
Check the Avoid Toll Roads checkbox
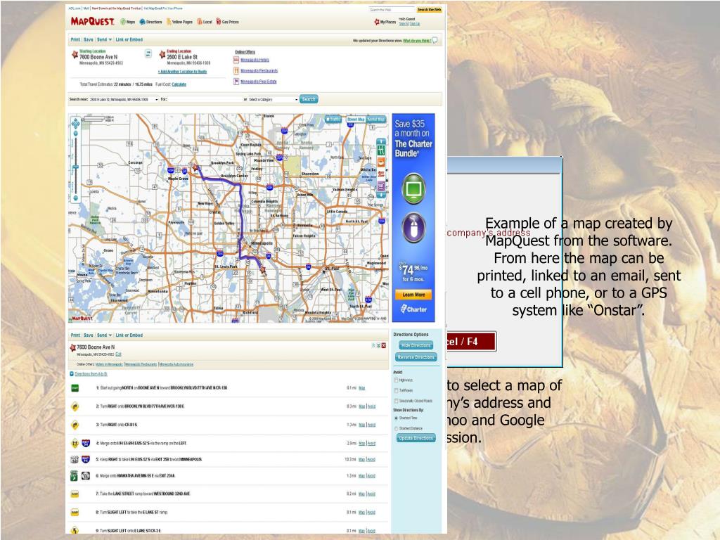pyautogui.click(x=397, y=390)
